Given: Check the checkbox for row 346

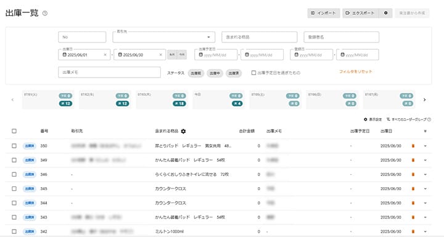Looking at the screenshot, I should [x=14, y=174].
